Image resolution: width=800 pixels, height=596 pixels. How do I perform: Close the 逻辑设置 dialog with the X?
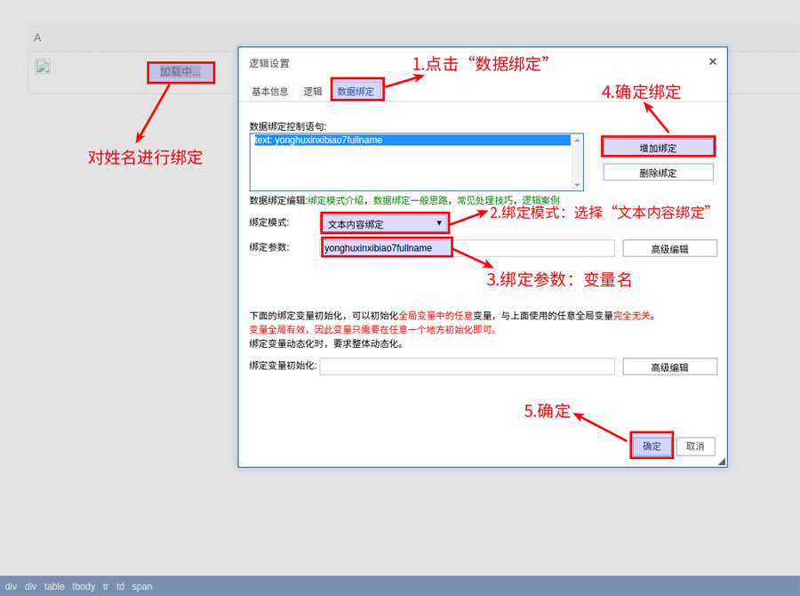click(712, 61)
